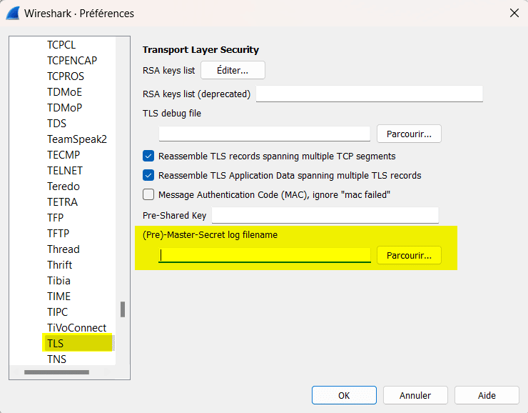Uncheck Reassemble TLS Application Data option
528x413 pixels.
(x=148, y=175)
